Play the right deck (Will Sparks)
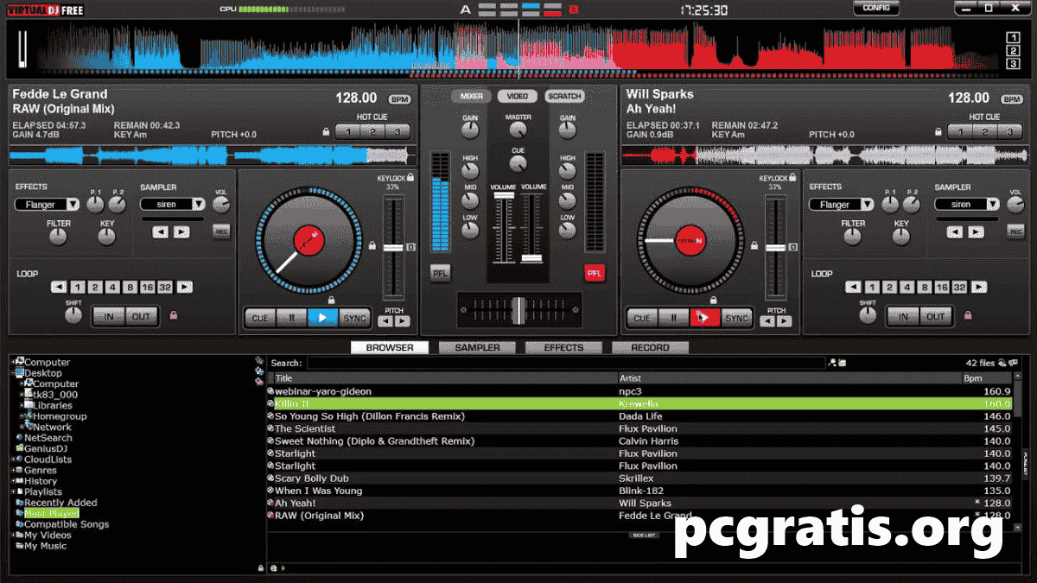This screenshot has height=583, width=1037. click(704, 318)
